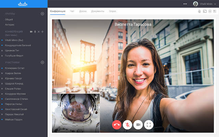The image size is (219, 137).
Task: Click the Телемост bridge logo
Action: point(23,4)
